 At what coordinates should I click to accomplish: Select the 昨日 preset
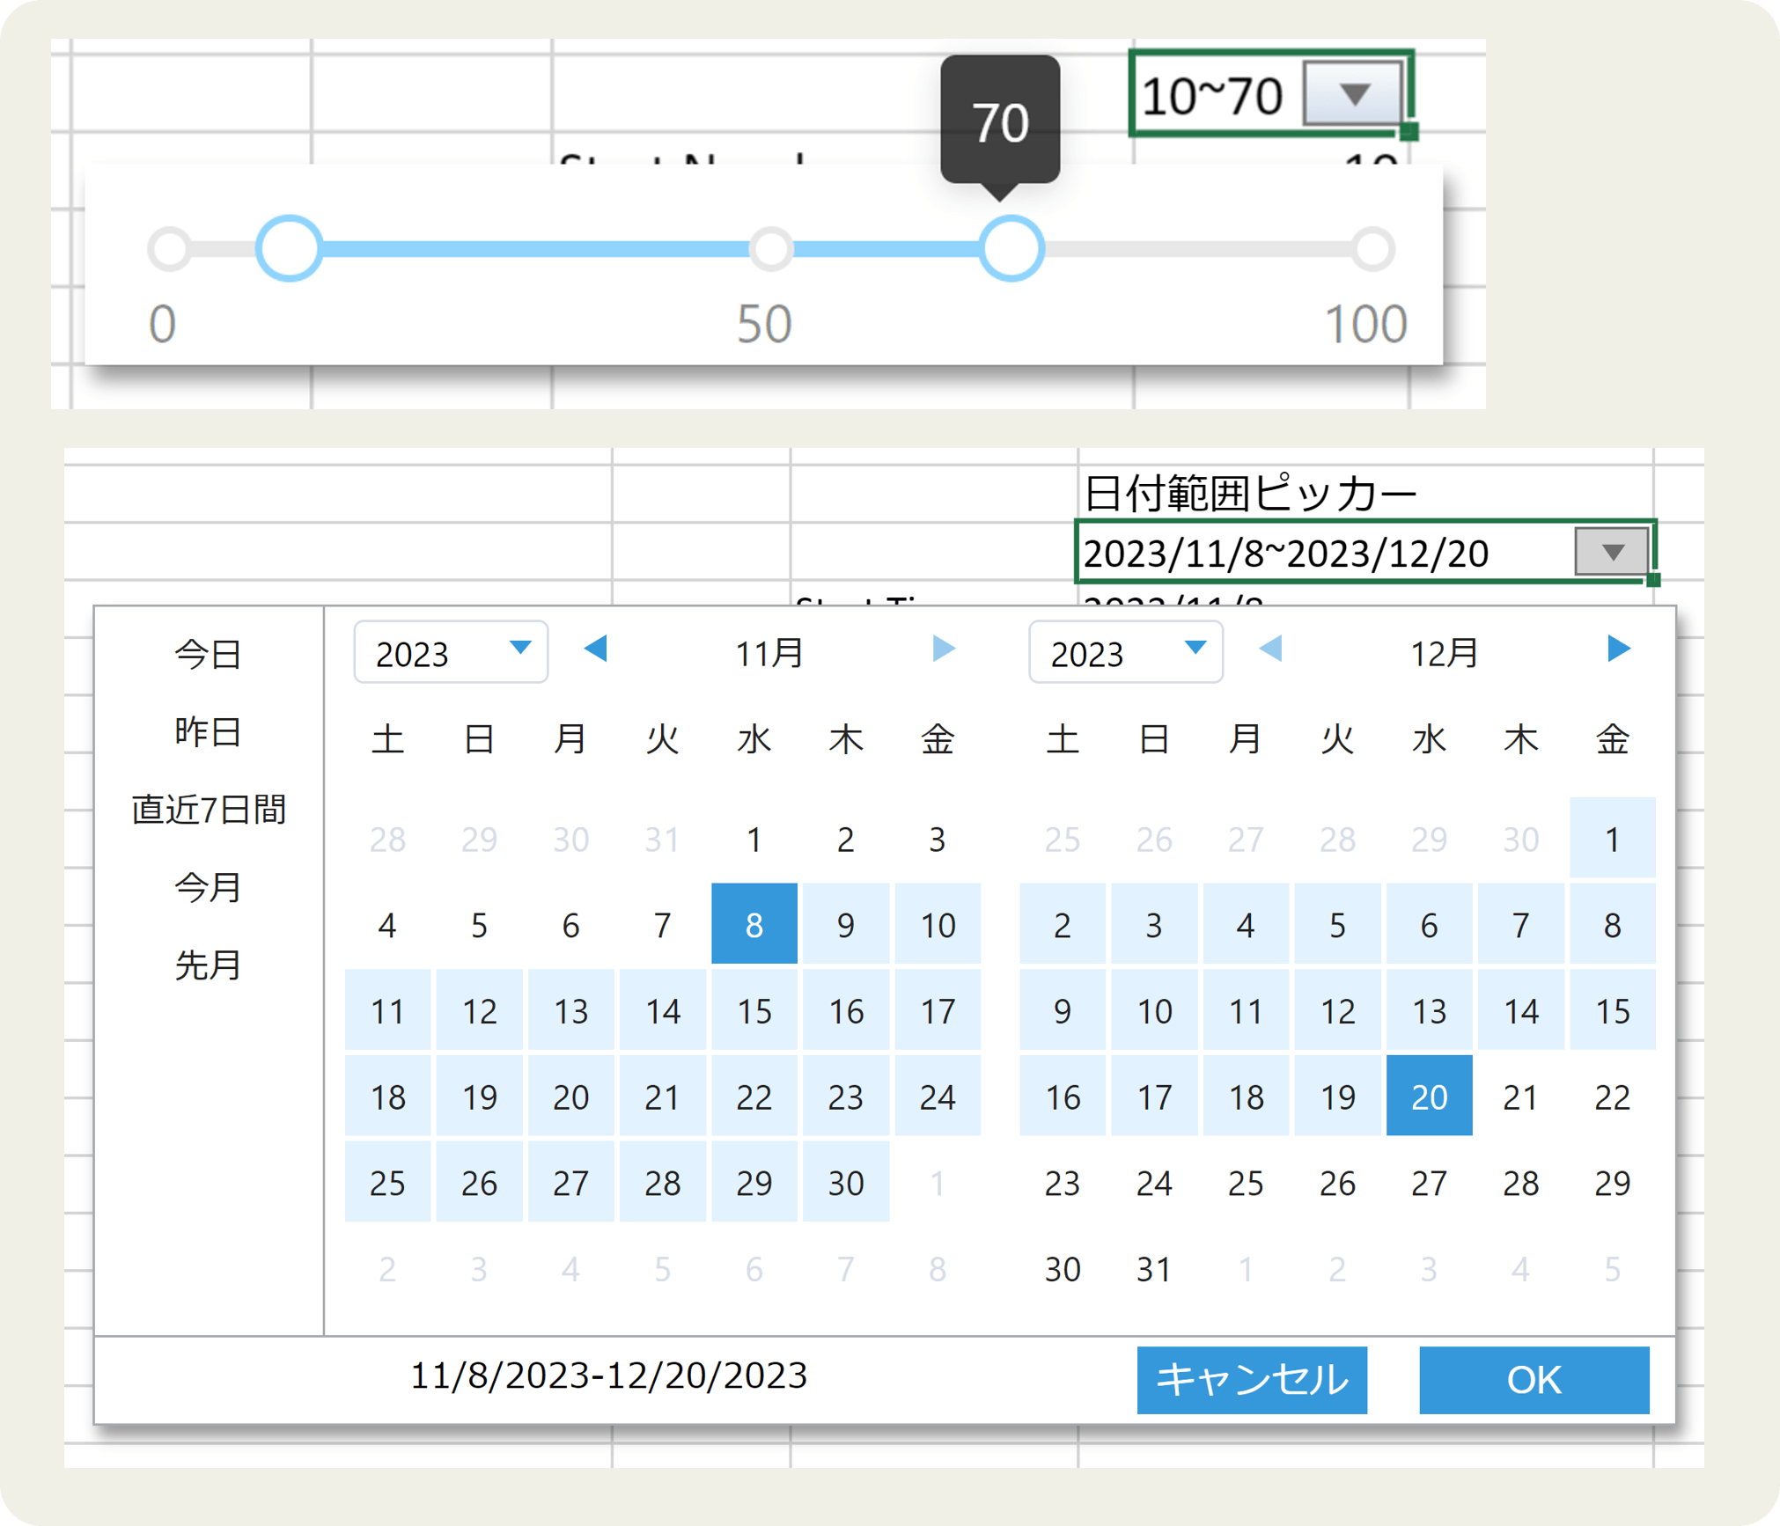[x=208, y=731]
